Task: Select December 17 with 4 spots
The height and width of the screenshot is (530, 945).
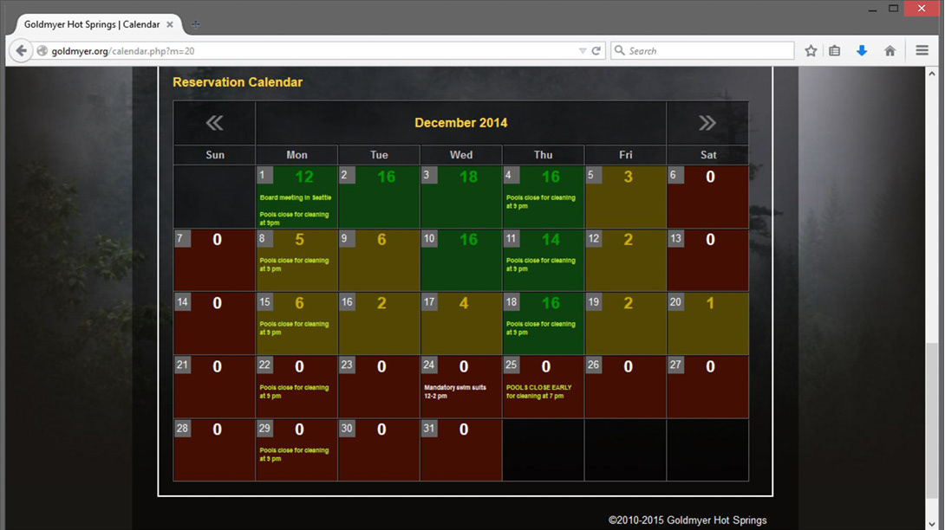Action: [461, 323]
